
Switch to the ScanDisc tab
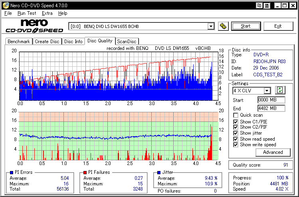coord(127,41)
